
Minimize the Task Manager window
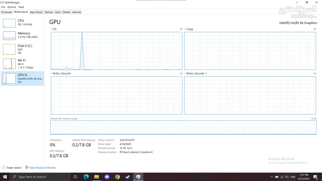click(x=297, y=2)
